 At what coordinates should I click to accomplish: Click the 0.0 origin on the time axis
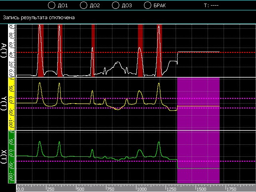[x=21, y=188]
